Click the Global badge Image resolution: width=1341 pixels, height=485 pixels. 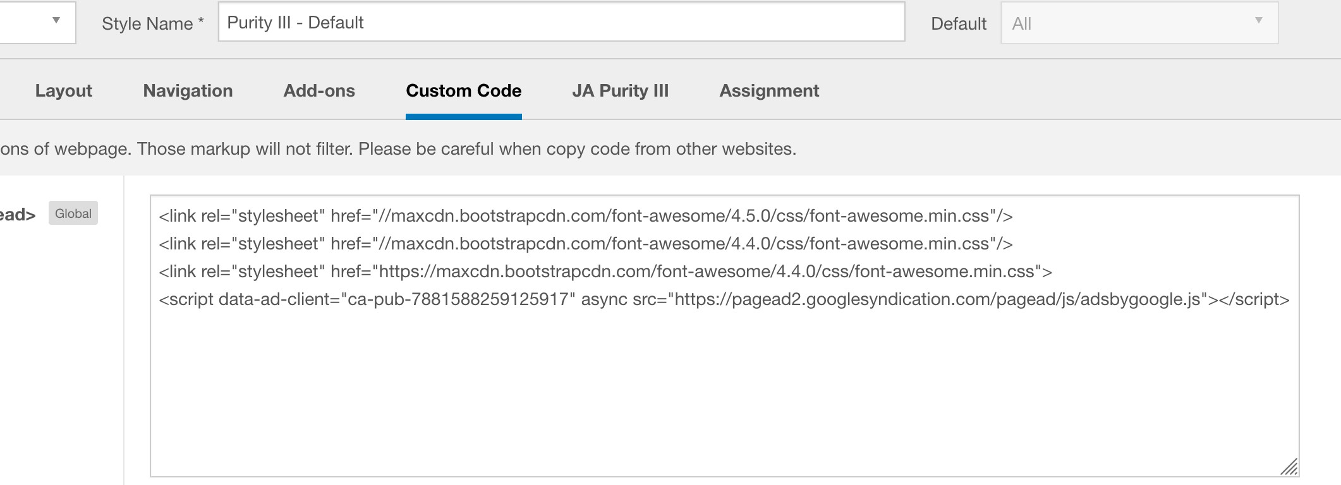click(73, 213)
